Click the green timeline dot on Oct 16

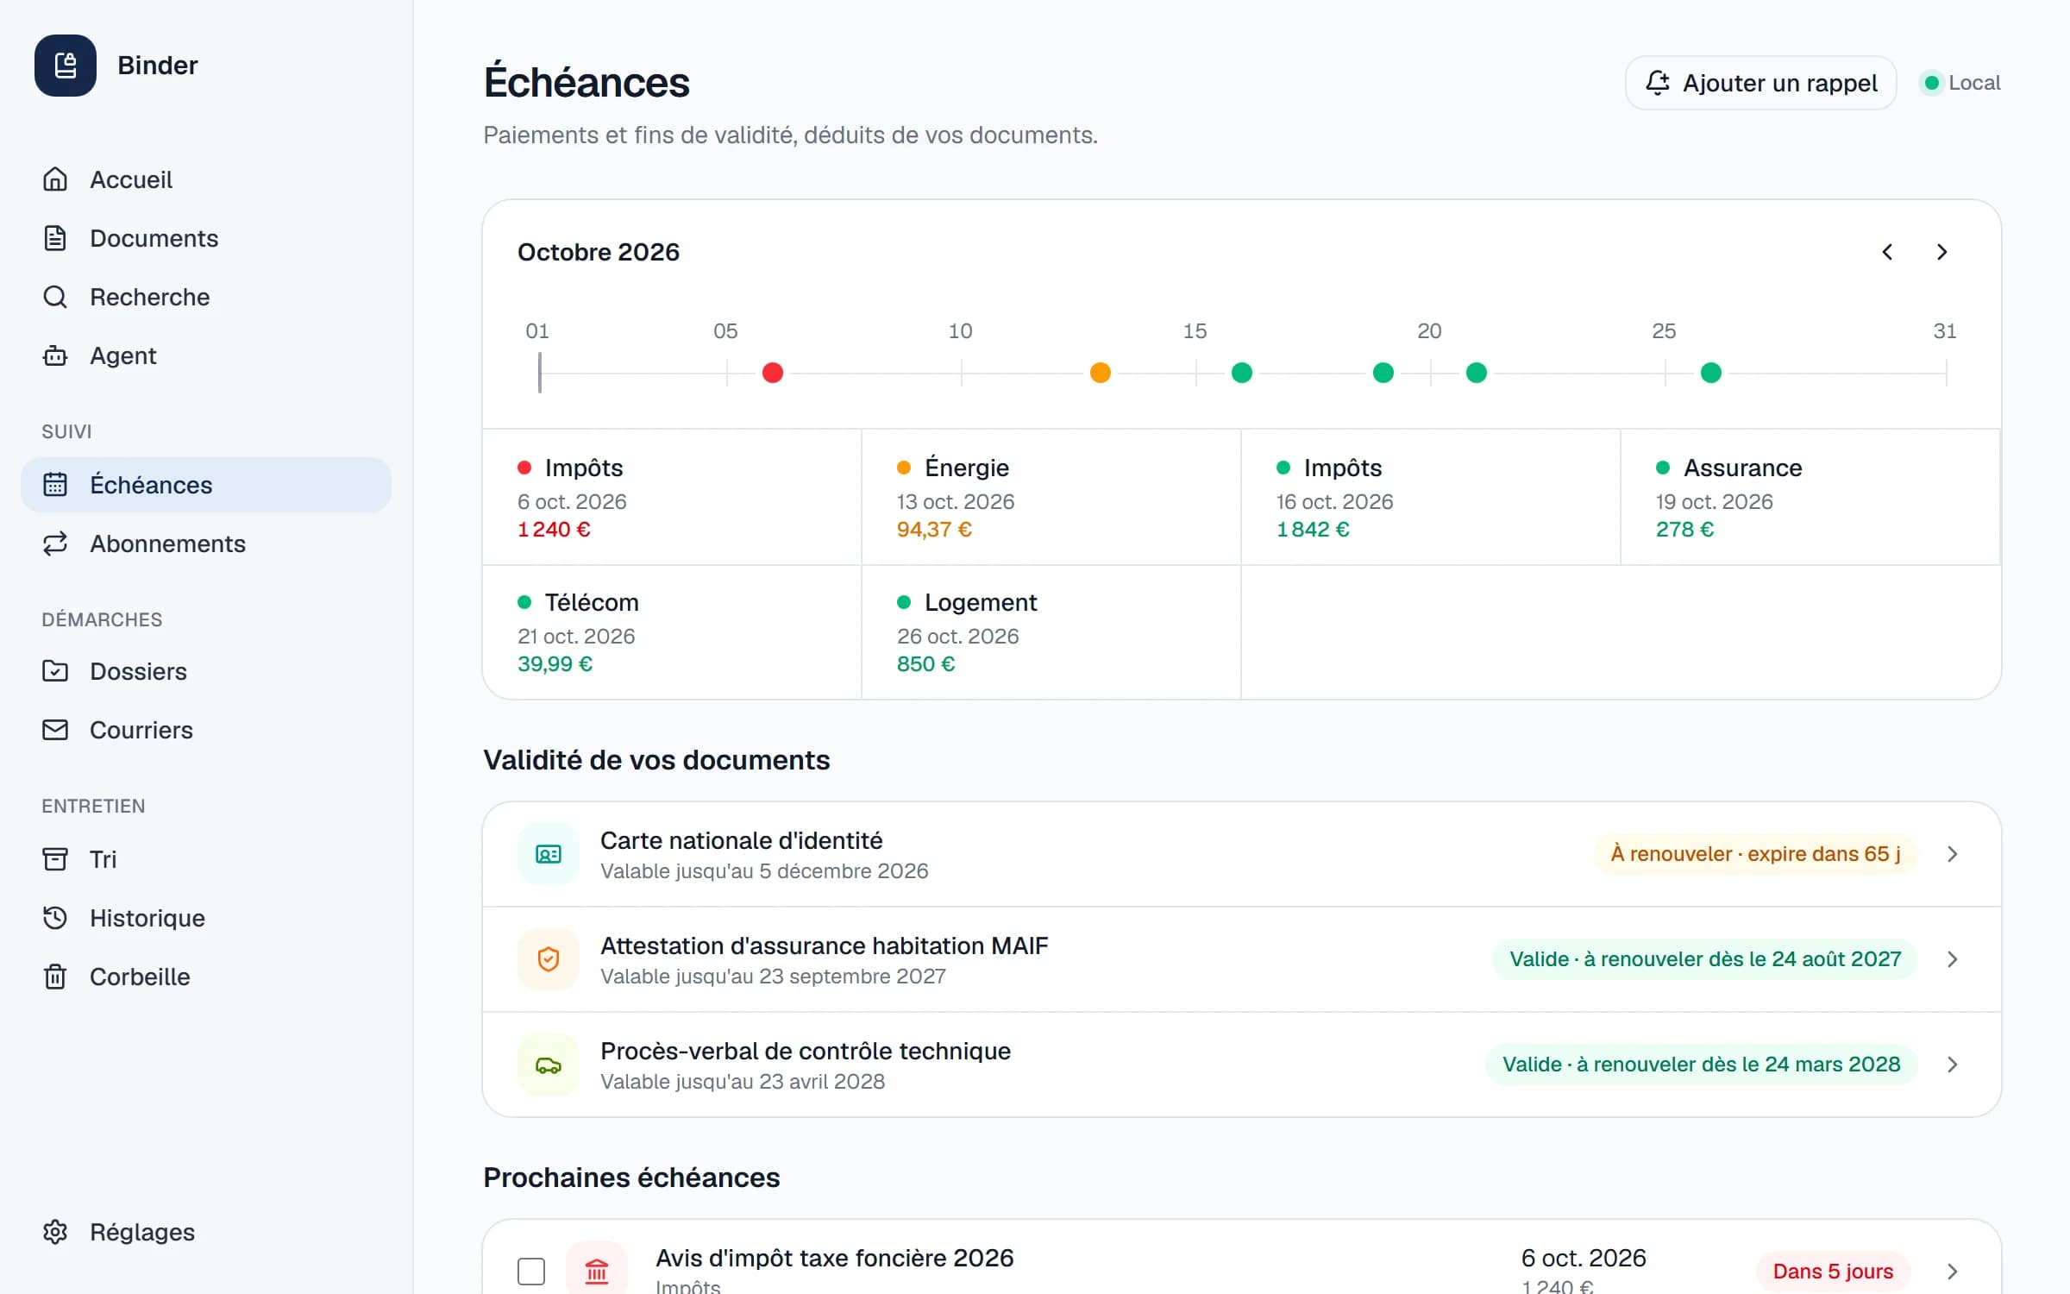[x=1242, y=373]
